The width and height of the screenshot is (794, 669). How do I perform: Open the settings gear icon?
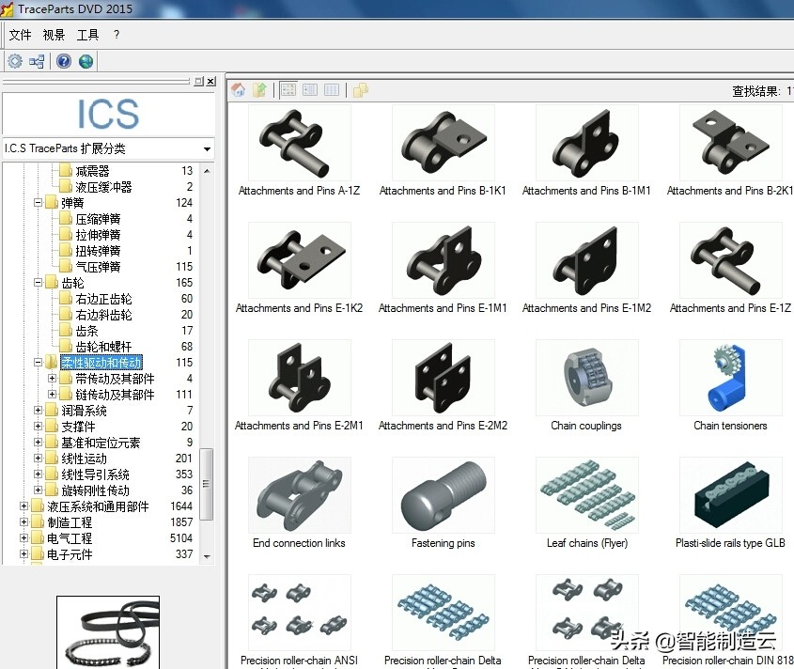pos(14,60)
